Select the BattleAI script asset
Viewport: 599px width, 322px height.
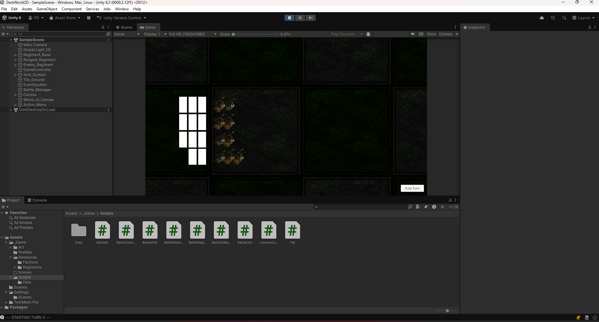click(x=103, y=233)
